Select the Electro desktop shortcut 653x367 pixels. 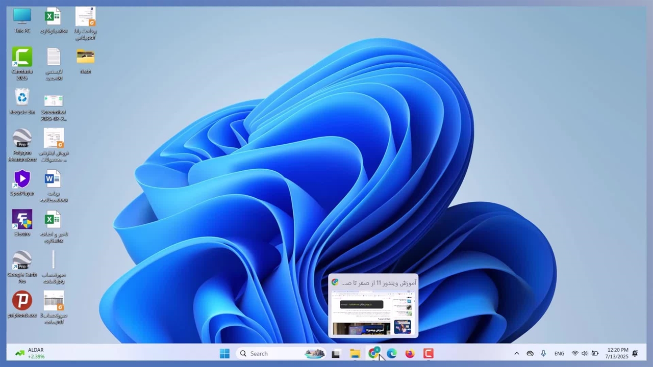[x=22, y=220]
